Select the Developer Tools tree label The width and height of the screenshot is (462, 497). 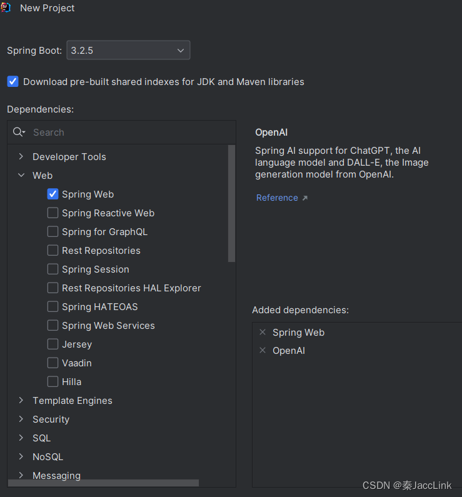click(69, 156)
